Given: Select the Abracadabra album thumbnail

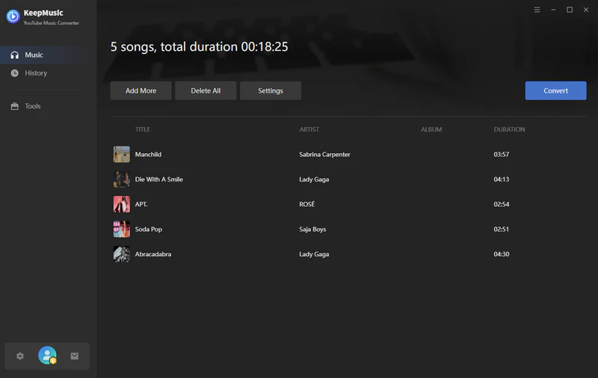Looking at the screenshot, I should 122,254.
